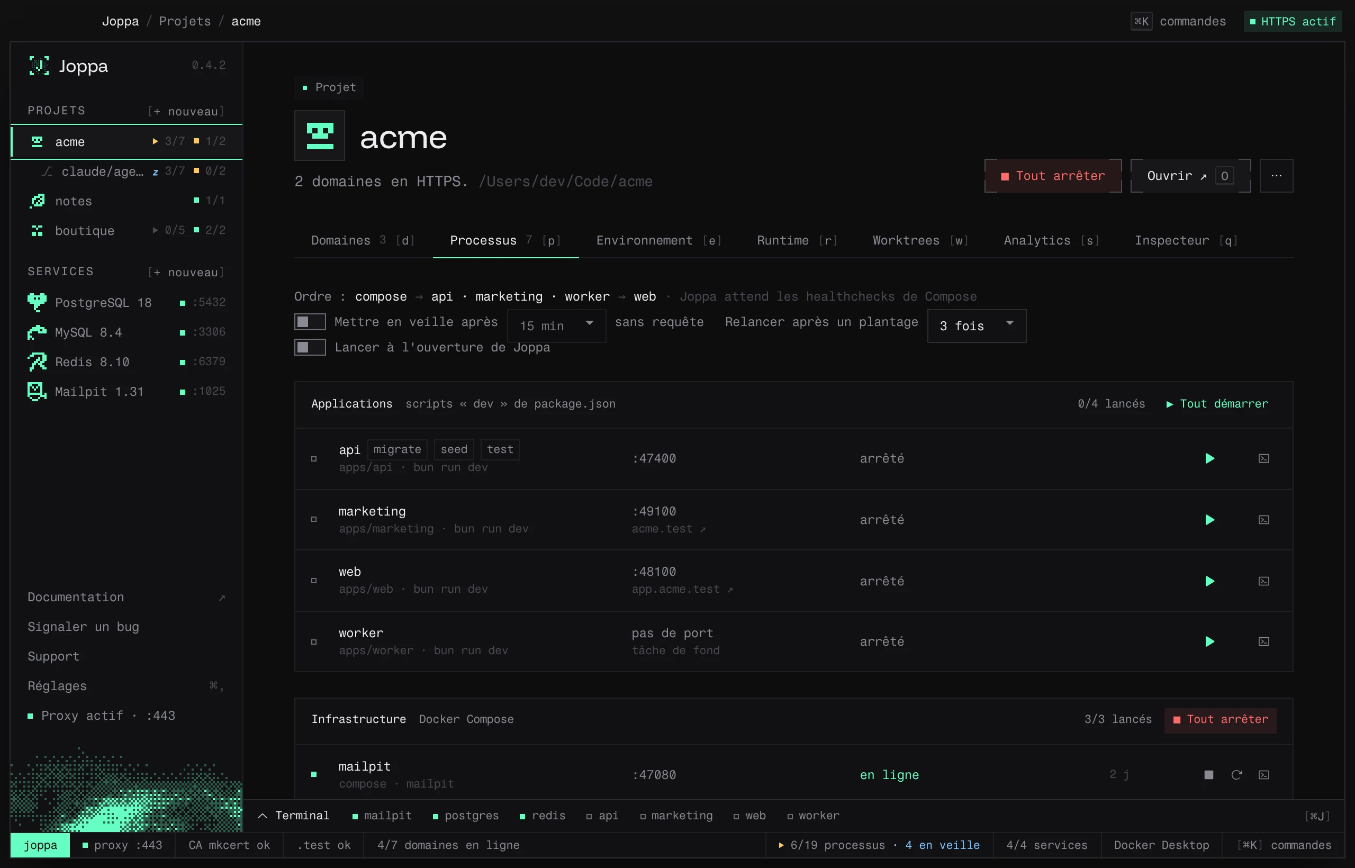Screen dimensions: 1355x868
Task: Select PostgreSQL 18 service
Action: [x=127, y=303]
